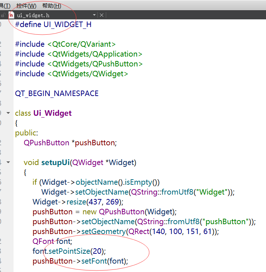Click the ui_widget.h header file icon
266x272 pixels.
click(11, 15)
